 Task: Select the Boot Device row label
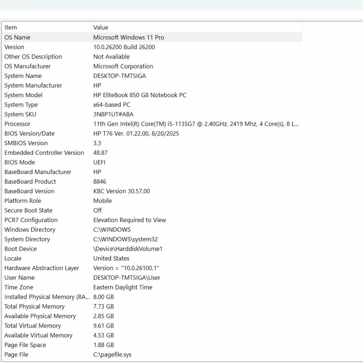[21, 249]
